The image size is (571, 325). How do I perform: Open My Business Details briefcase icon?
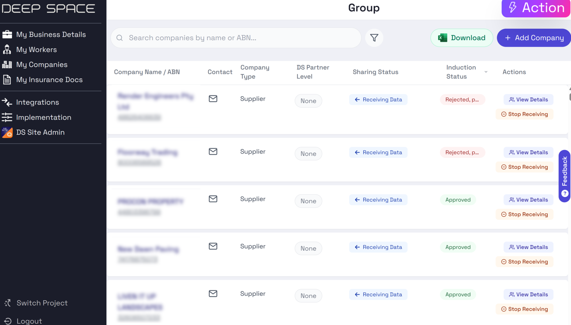pos(7,34)
